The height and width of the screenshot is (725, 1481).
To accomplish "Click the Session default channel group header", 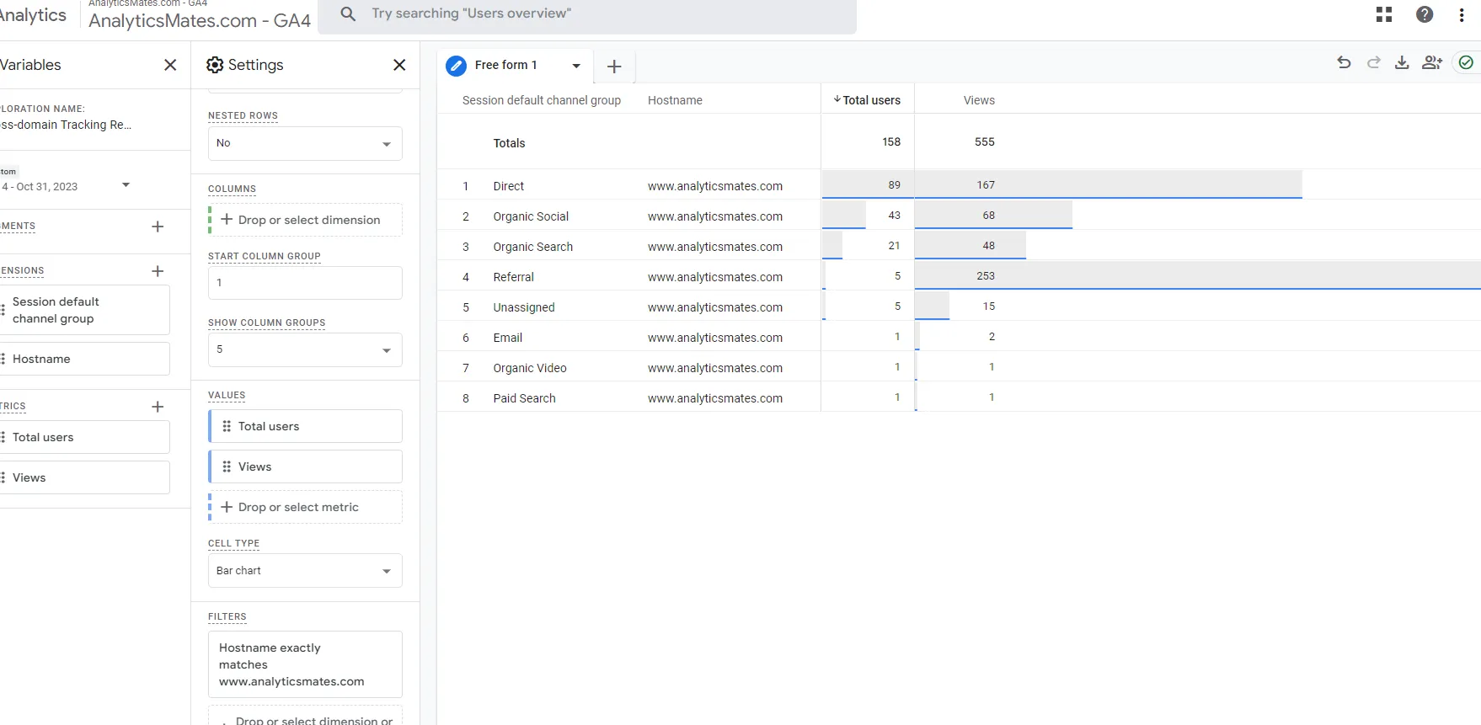I will [542, 100].
